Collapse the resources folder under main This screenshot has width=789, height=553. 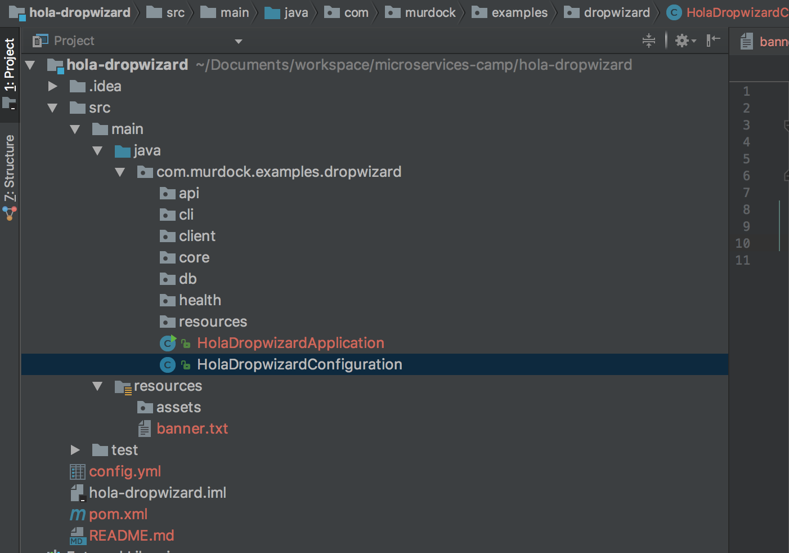point(97,386)
